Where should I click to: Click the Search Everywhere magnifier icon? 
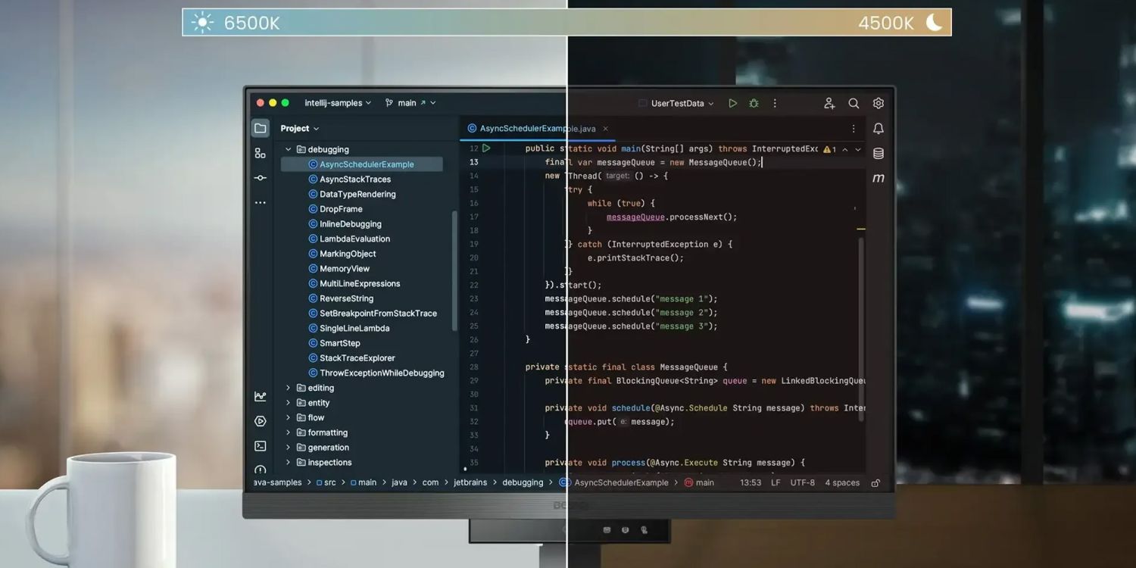pyautogui.click(x=854, y=103)
